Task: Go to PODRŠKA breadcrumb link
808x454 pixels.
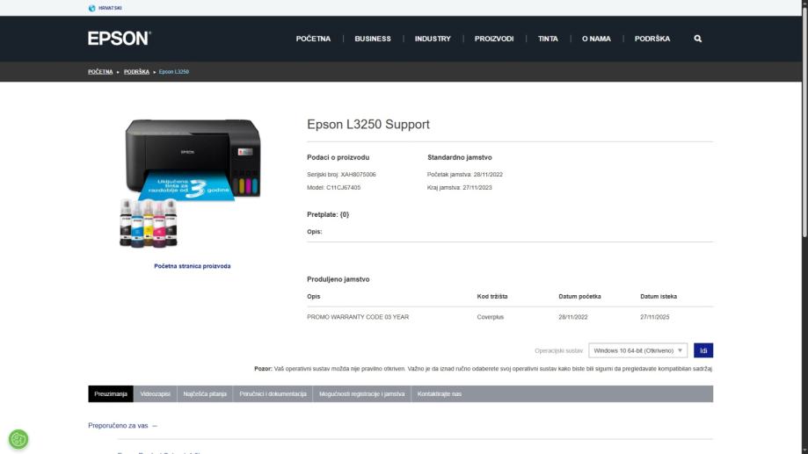Action: click(136, 72)
